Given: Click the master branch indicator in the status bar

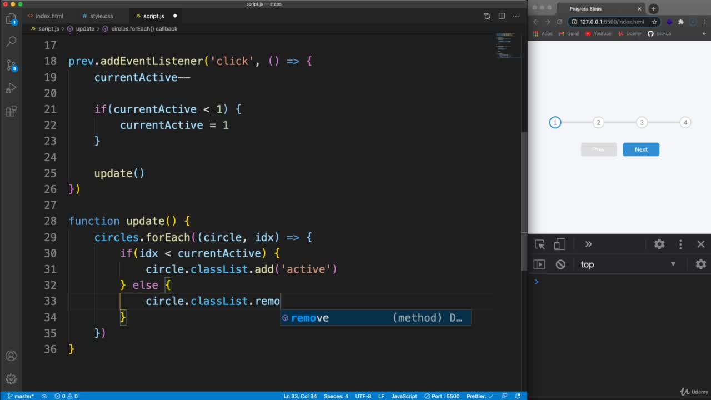Looking at the screenshot, I should click(21, 396).
